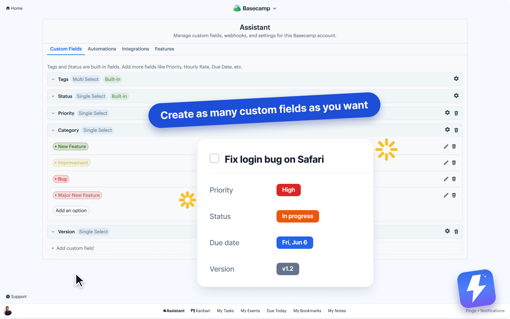The image size is (510, 319).
Task: Delete the Version custom field
Action: coord(456,232)
